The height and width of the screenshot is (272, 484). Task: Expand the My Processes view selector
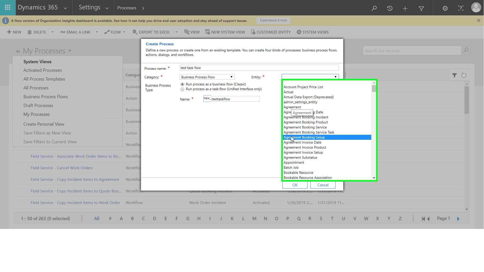[x=70, y=51]
